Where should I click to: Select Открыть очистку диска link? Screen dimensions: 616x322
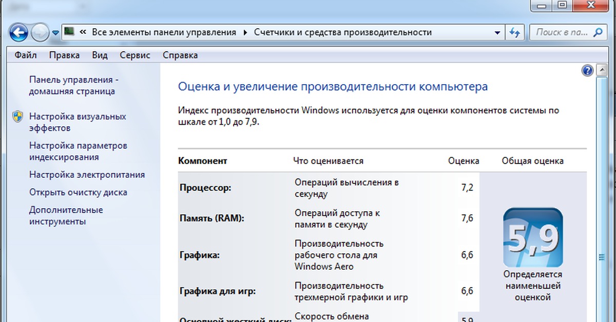[78, 192]
